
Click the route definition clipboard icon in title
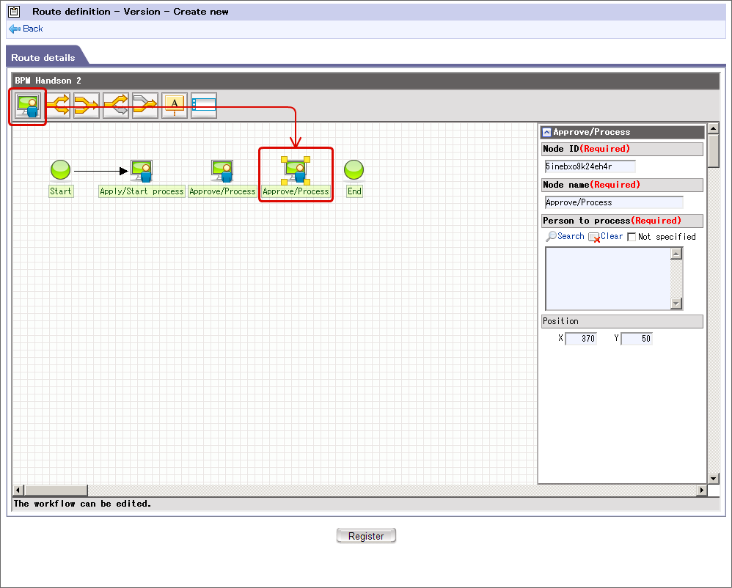(15, 12)
